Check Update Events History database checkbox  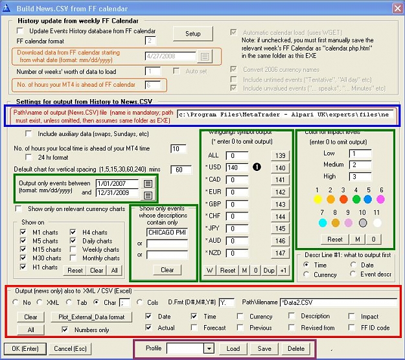(20, 31)
